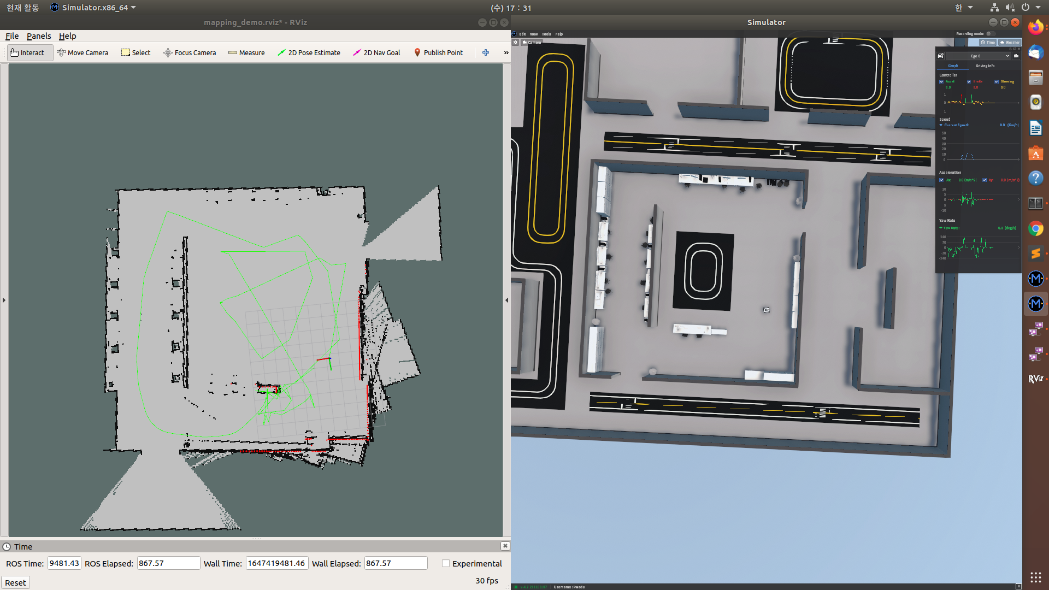Open Simulator Edit menu

tap(522, 34)
